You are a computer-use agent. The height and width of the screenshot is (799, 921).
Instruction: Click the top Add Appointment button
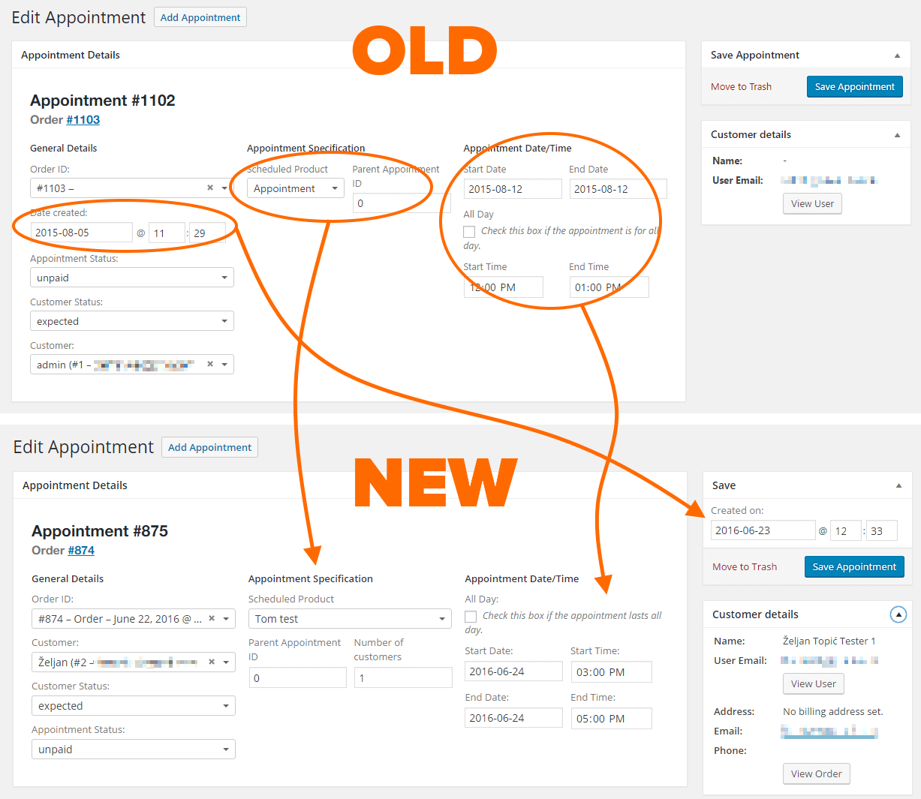(200, 17)
